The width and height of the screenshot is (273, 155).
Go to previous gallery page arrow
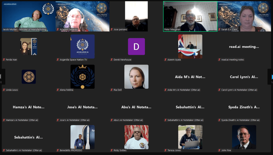(2, 77)
